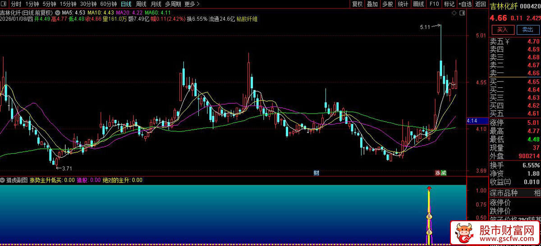
Task: Click the 涨势主升低买 indicator label
Action: 52,180
